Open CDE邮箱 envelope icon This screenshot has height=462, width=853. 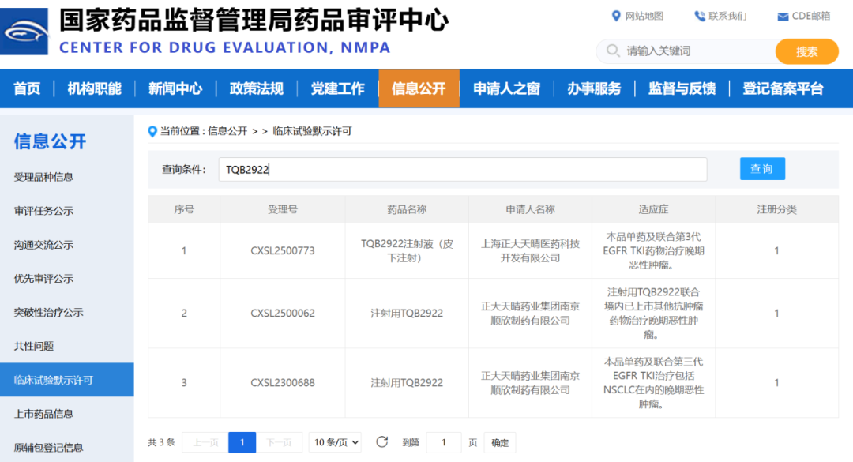click(783, 17)
